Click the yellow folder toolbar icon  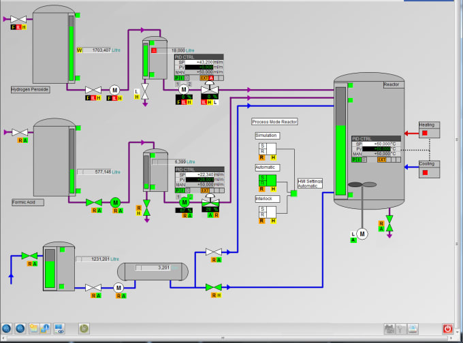pyautogui.click(x=33, y=328)
